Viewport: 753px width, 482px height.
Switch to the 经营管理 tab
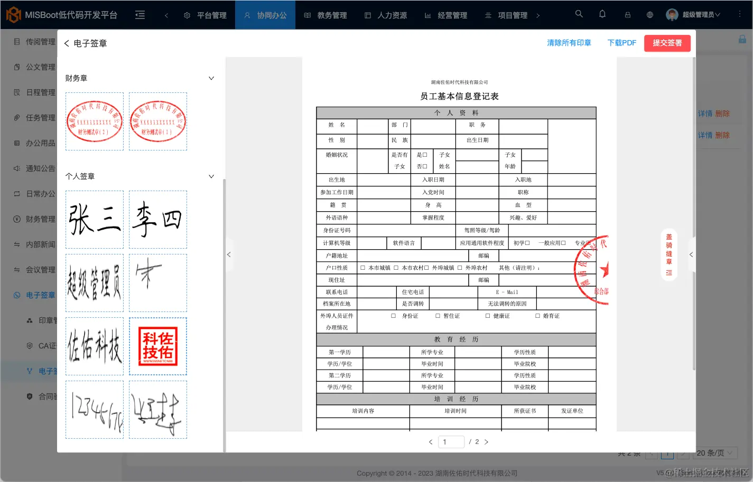(446, 15)
